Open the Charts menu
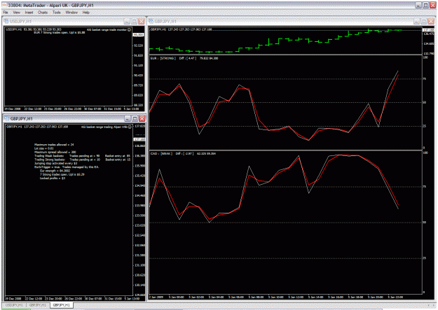Viewport: 438px width, 310px height. (x=43, y=13)
